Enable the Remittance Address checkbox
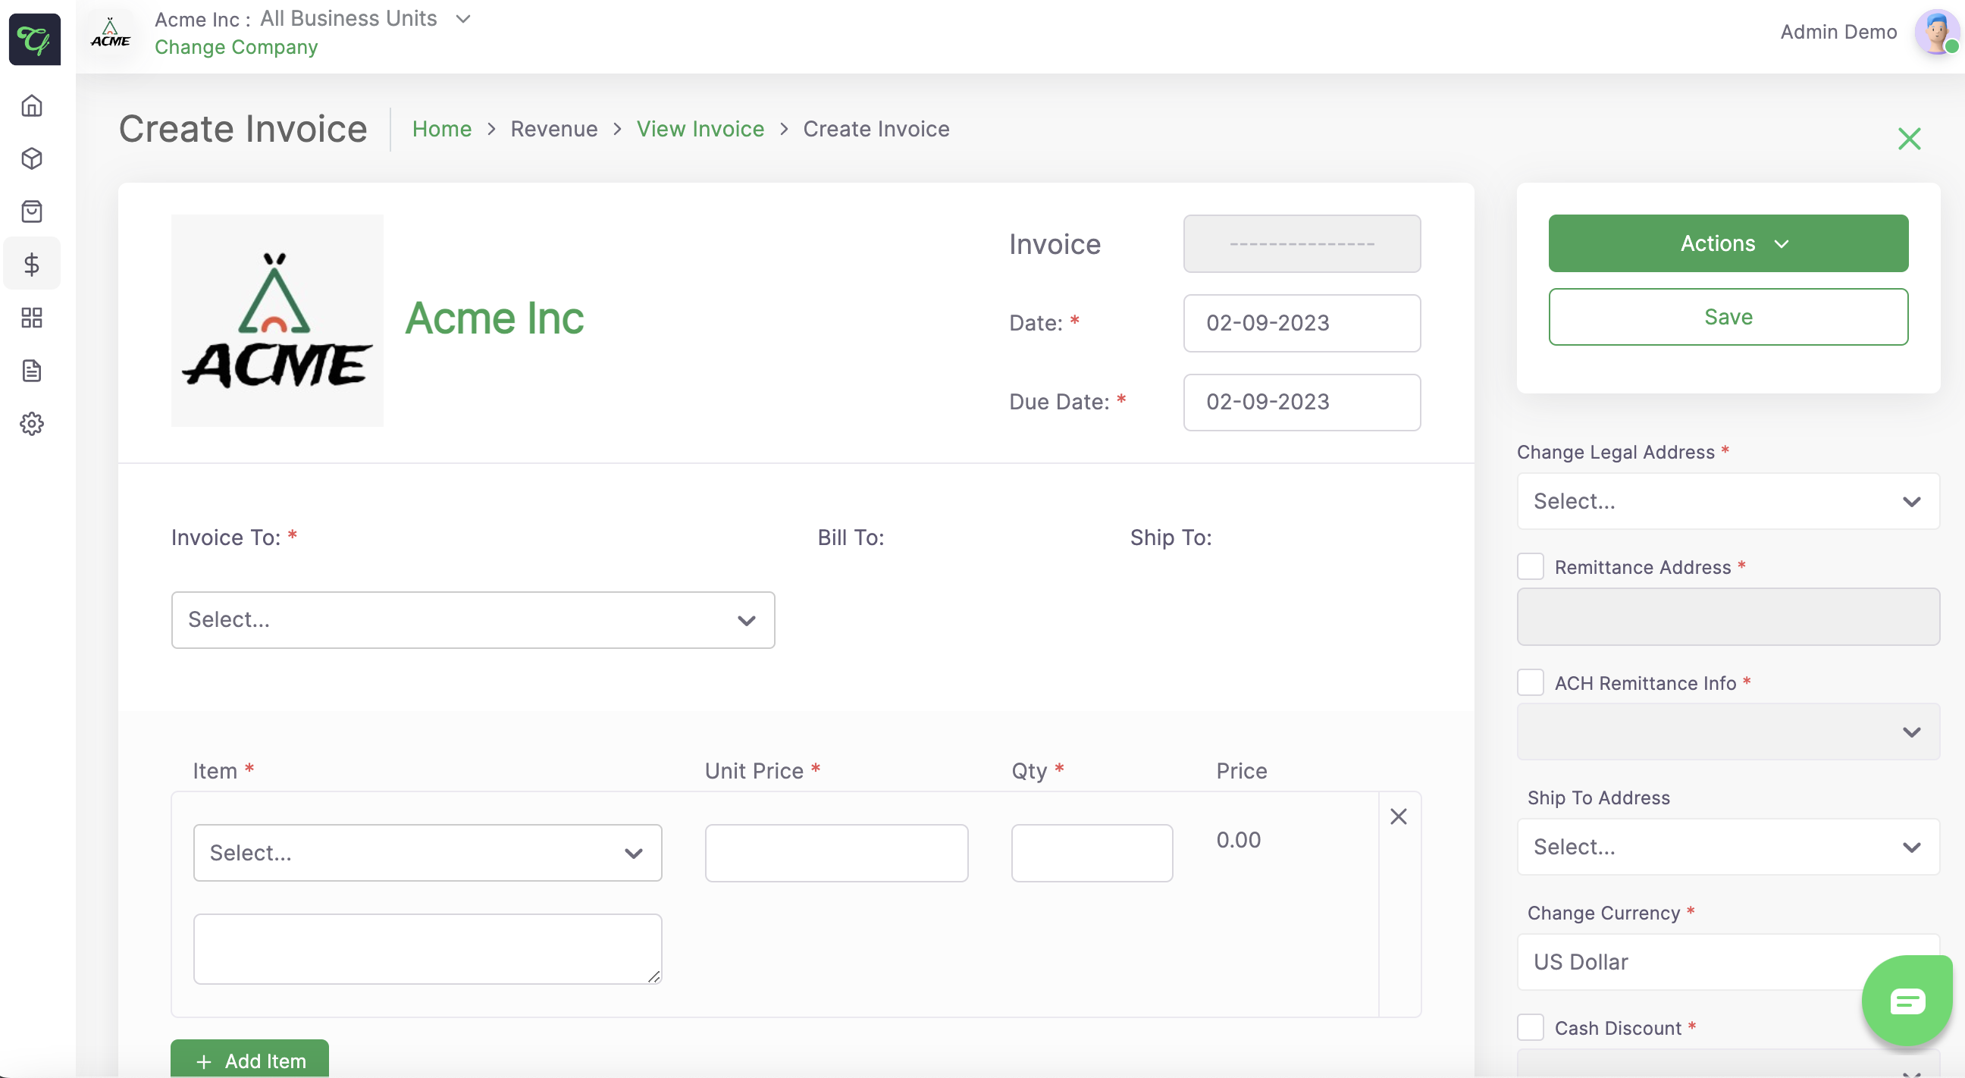Image resolution: width=1965 pixels, height=1078 pixels. coord(1529,566)
